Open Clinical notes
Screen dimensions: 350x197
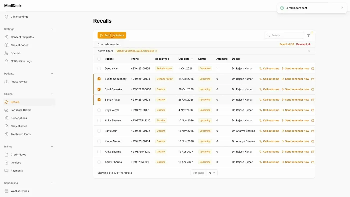[x=19, y=126]
